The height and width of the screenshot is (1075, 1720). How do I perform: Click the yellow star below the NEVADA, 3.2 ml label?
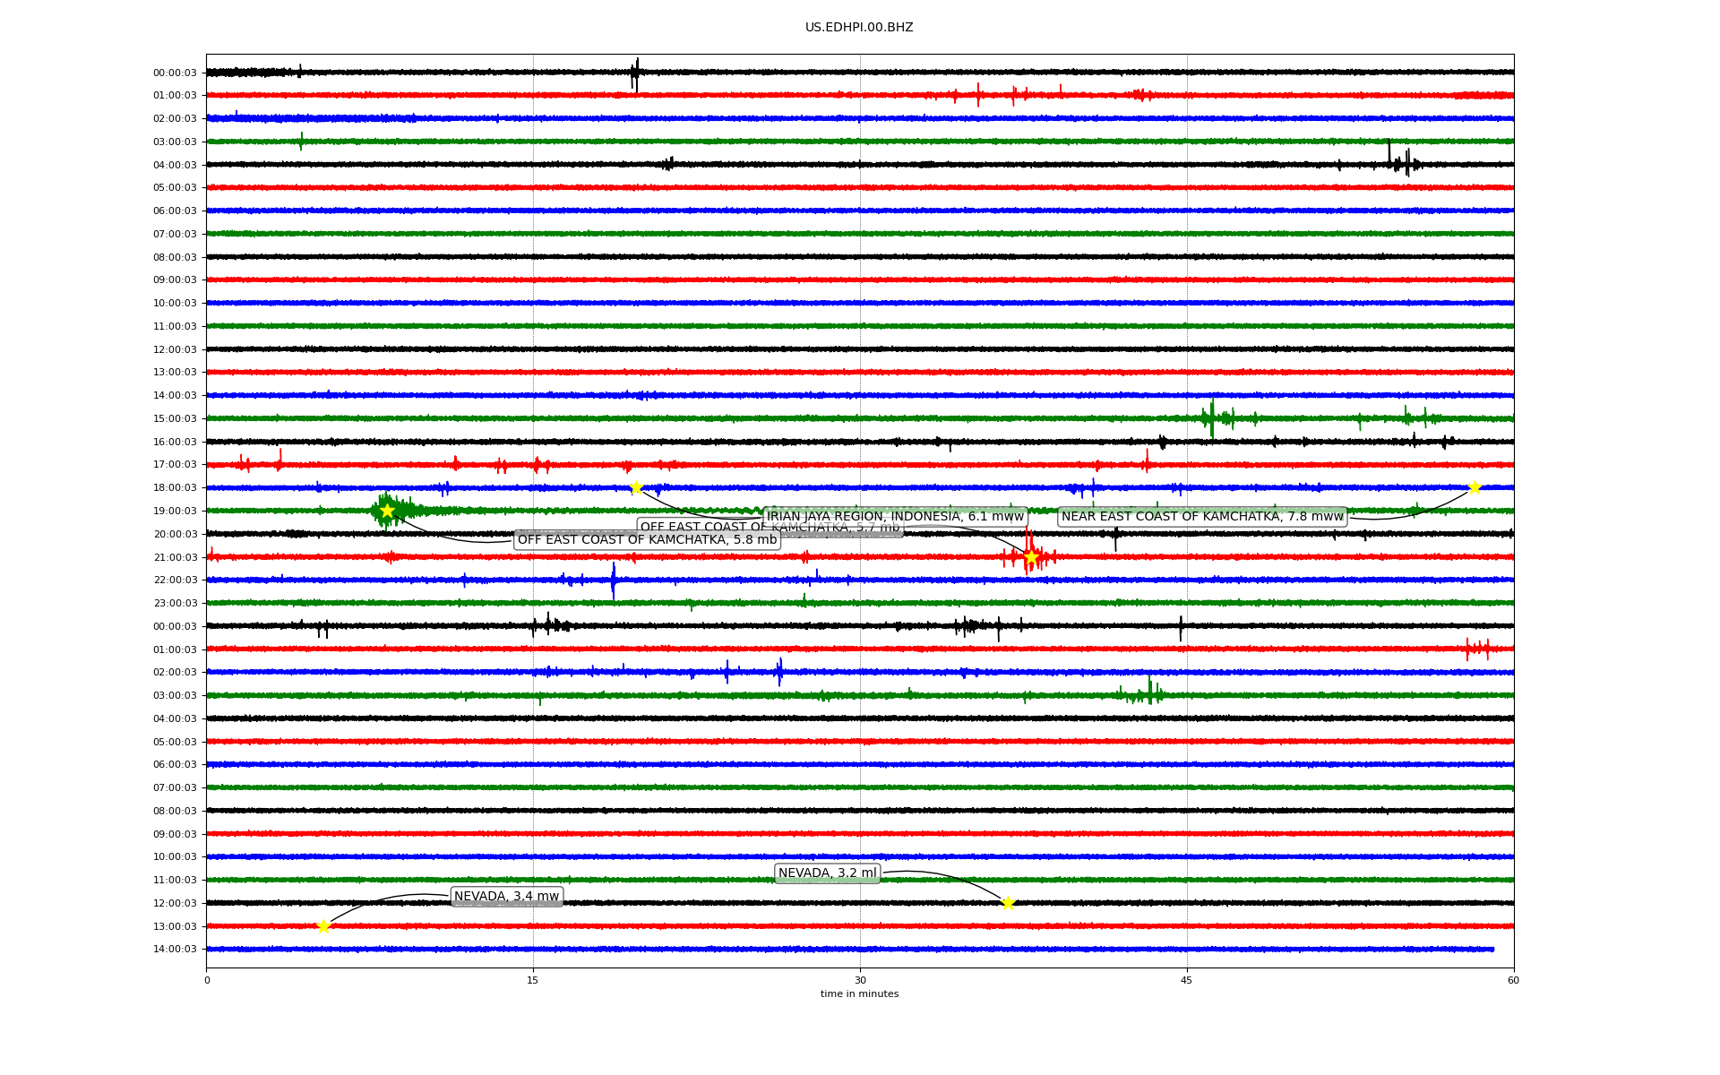point(1008,903)
